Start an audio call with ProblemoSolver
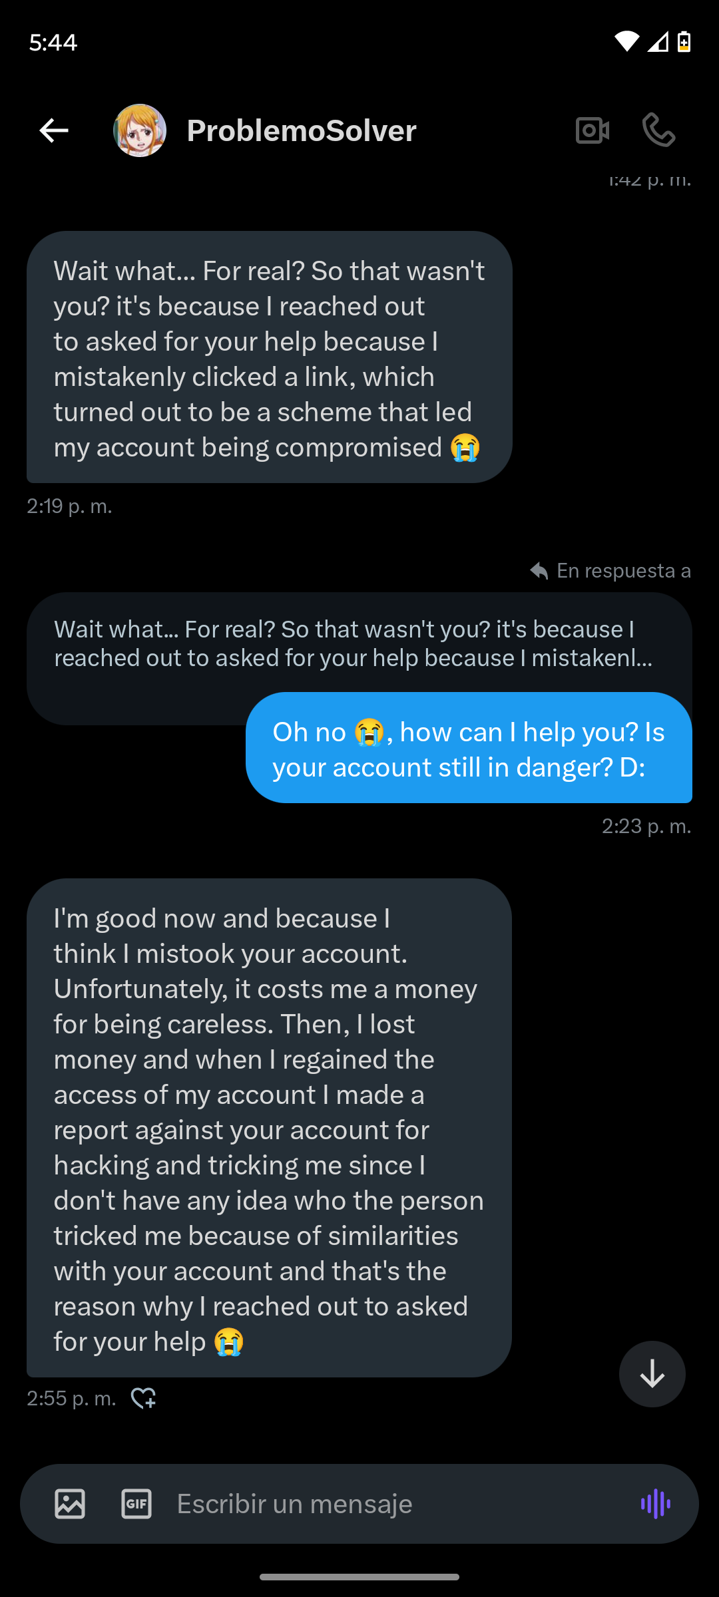 click(x=658, y=130)
